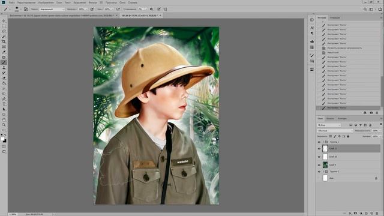This screenshot has height=216, width=384.
Task: Select the Eyedropper tool
Action: [x=4, y=52]
